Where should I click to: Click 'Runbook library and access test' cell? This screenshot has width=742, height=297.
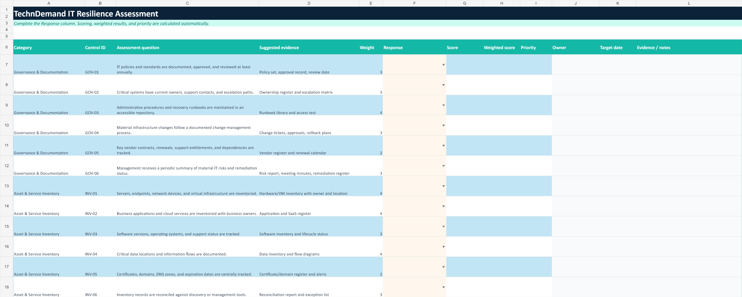point(309,105)
